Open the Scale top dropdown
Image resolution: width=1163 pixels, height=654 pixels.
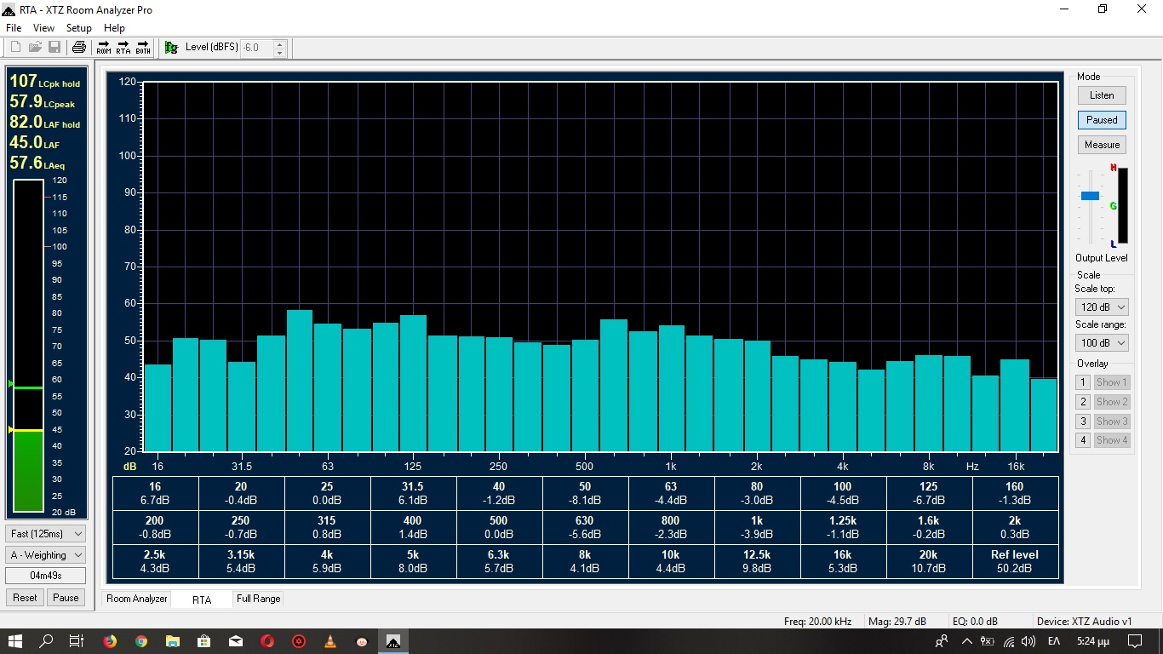(x=1101, y=307)
